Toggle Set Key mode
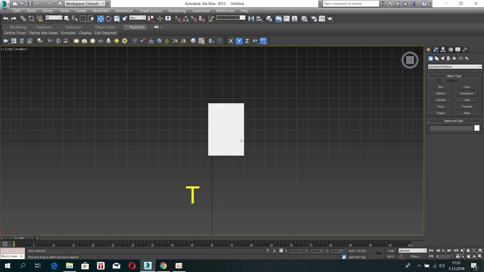This screenshot has height=272, width=484. tap(391, 257)
